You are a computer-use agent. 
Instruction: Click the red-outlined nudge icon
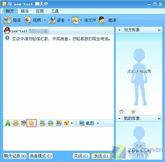(31, 123)
